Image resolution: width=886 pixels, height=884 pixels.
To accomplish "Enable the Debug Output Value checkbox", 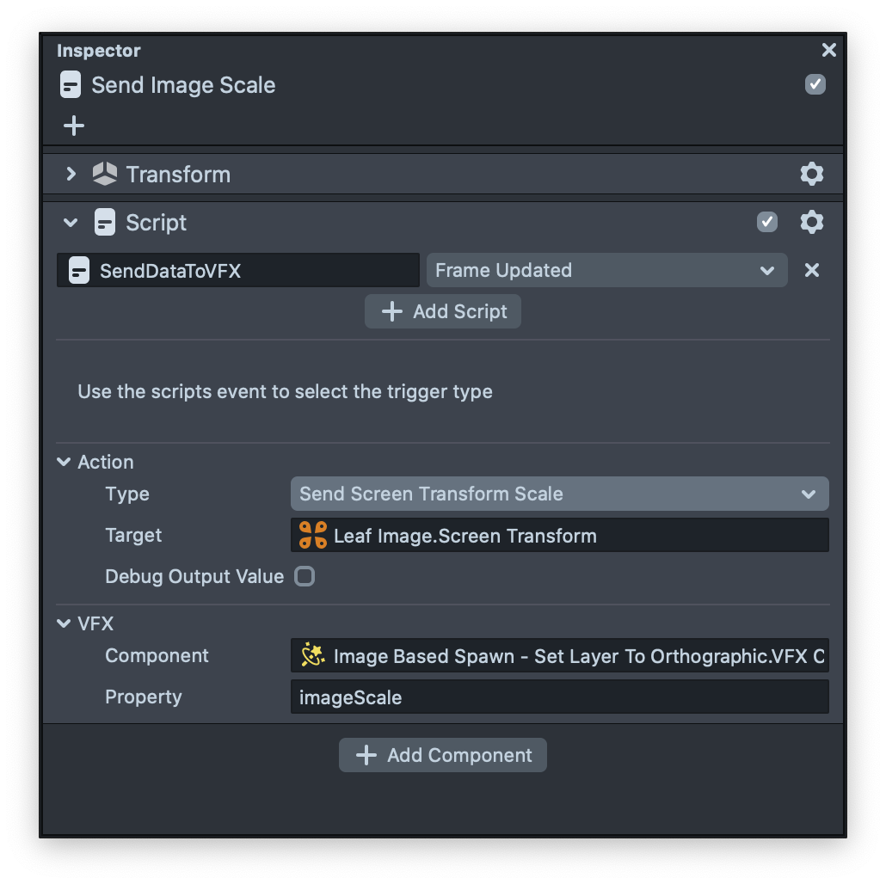I will click(305, 576).
